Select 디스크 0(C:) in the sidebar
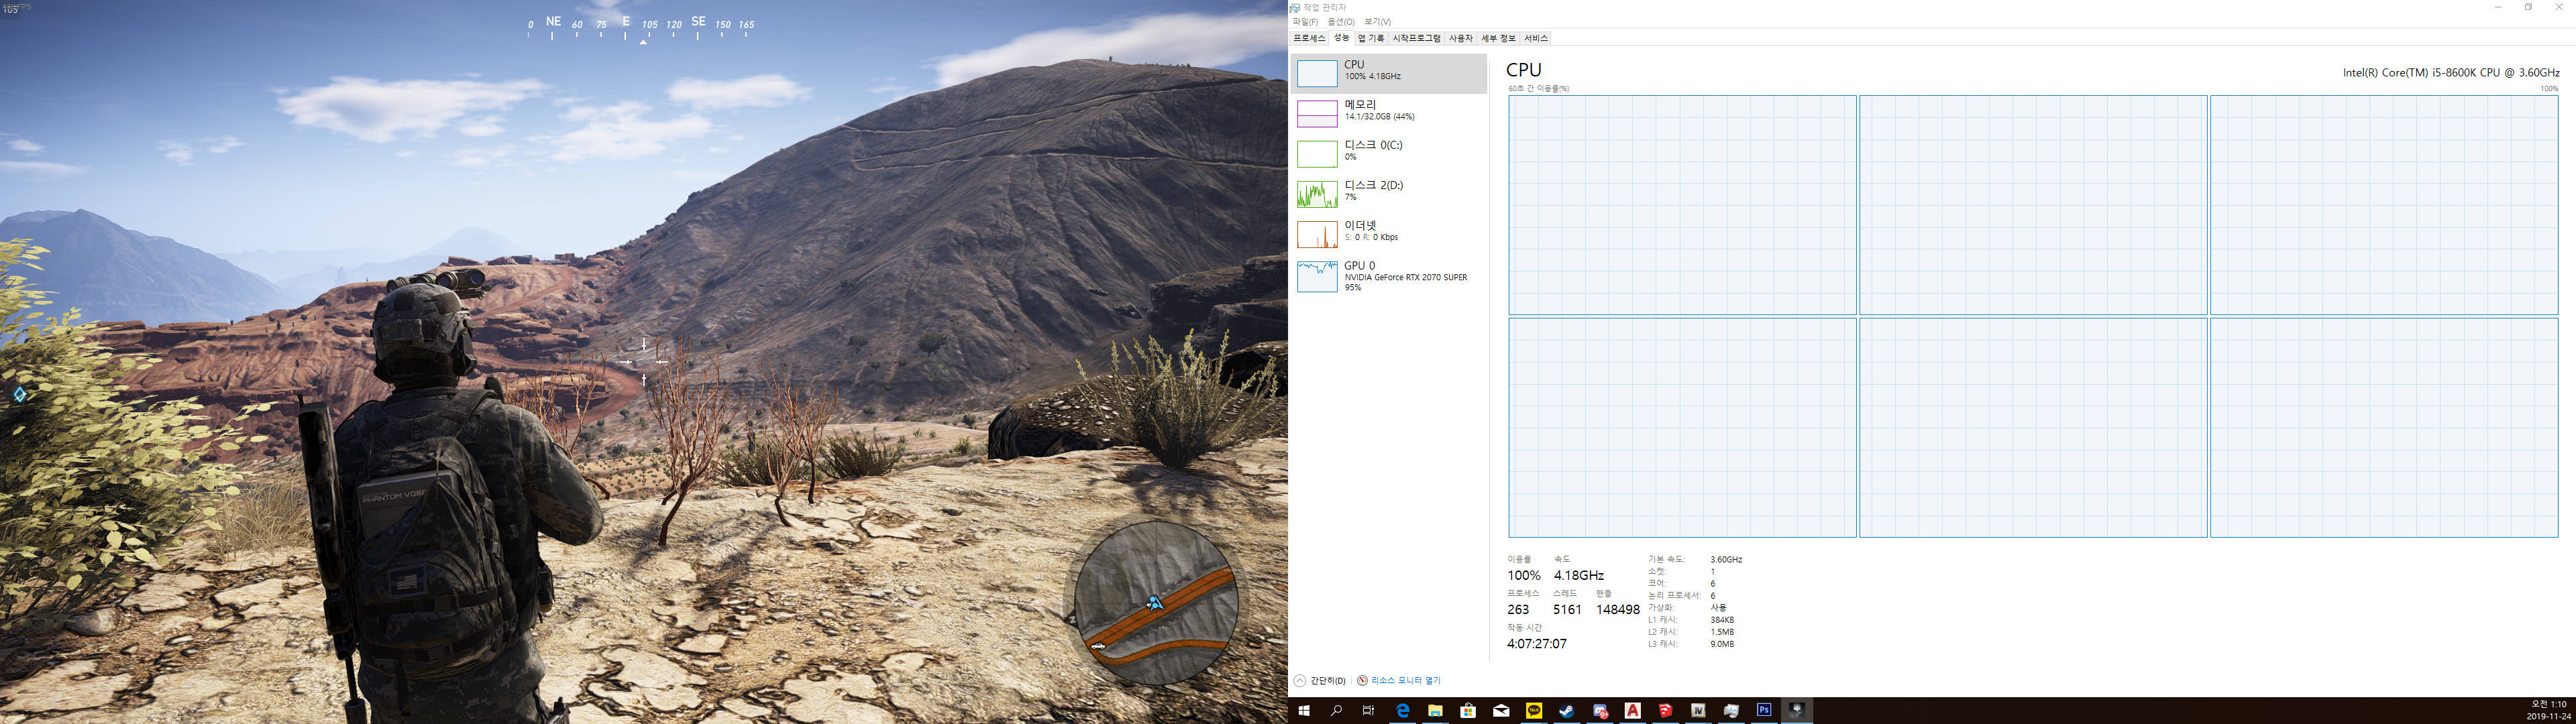 click(1389, 153)
